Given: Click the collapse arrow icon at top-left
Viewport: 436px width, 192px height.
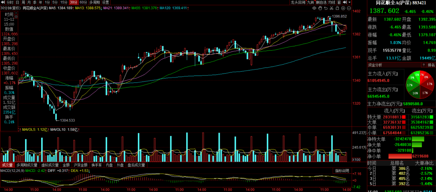Looking at the screenshot, I should (2, 2).
